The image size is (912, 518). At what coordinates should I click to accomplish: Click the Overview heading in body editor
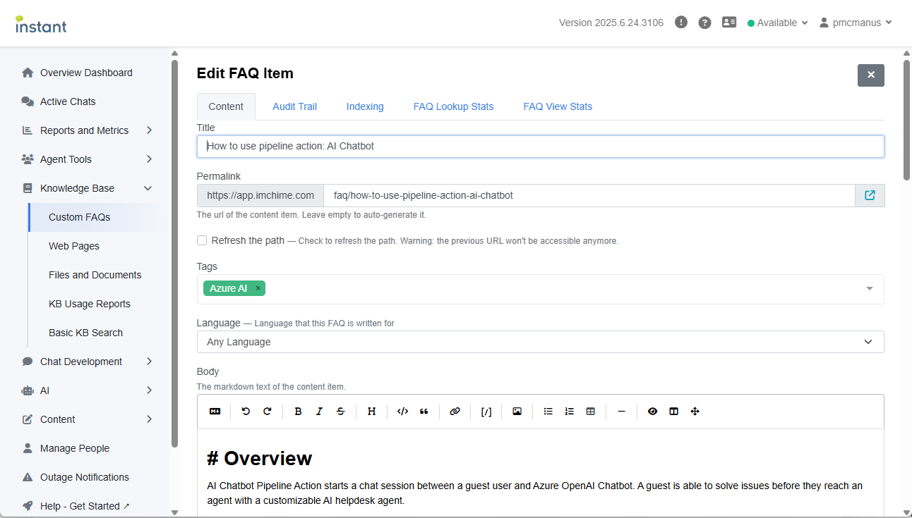260,458
